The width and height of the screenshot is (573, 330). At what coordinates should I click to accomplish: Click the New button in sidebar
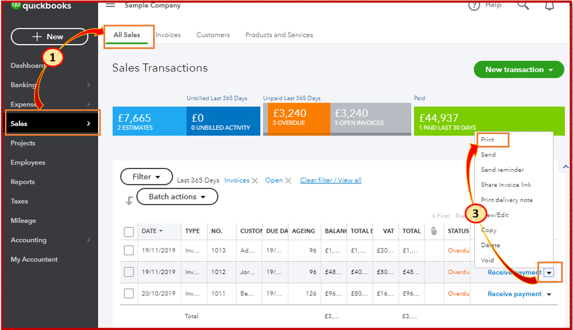tap(49, 37)
